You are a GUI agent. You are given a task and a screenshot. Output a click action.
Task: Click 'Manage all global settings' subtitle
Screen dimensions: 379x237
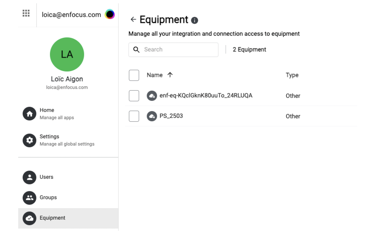[x=67, y=144]
